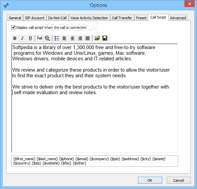The image size is (197, 189).
Task: Click the word Softpedia in the script
Action: coord(22,47)
